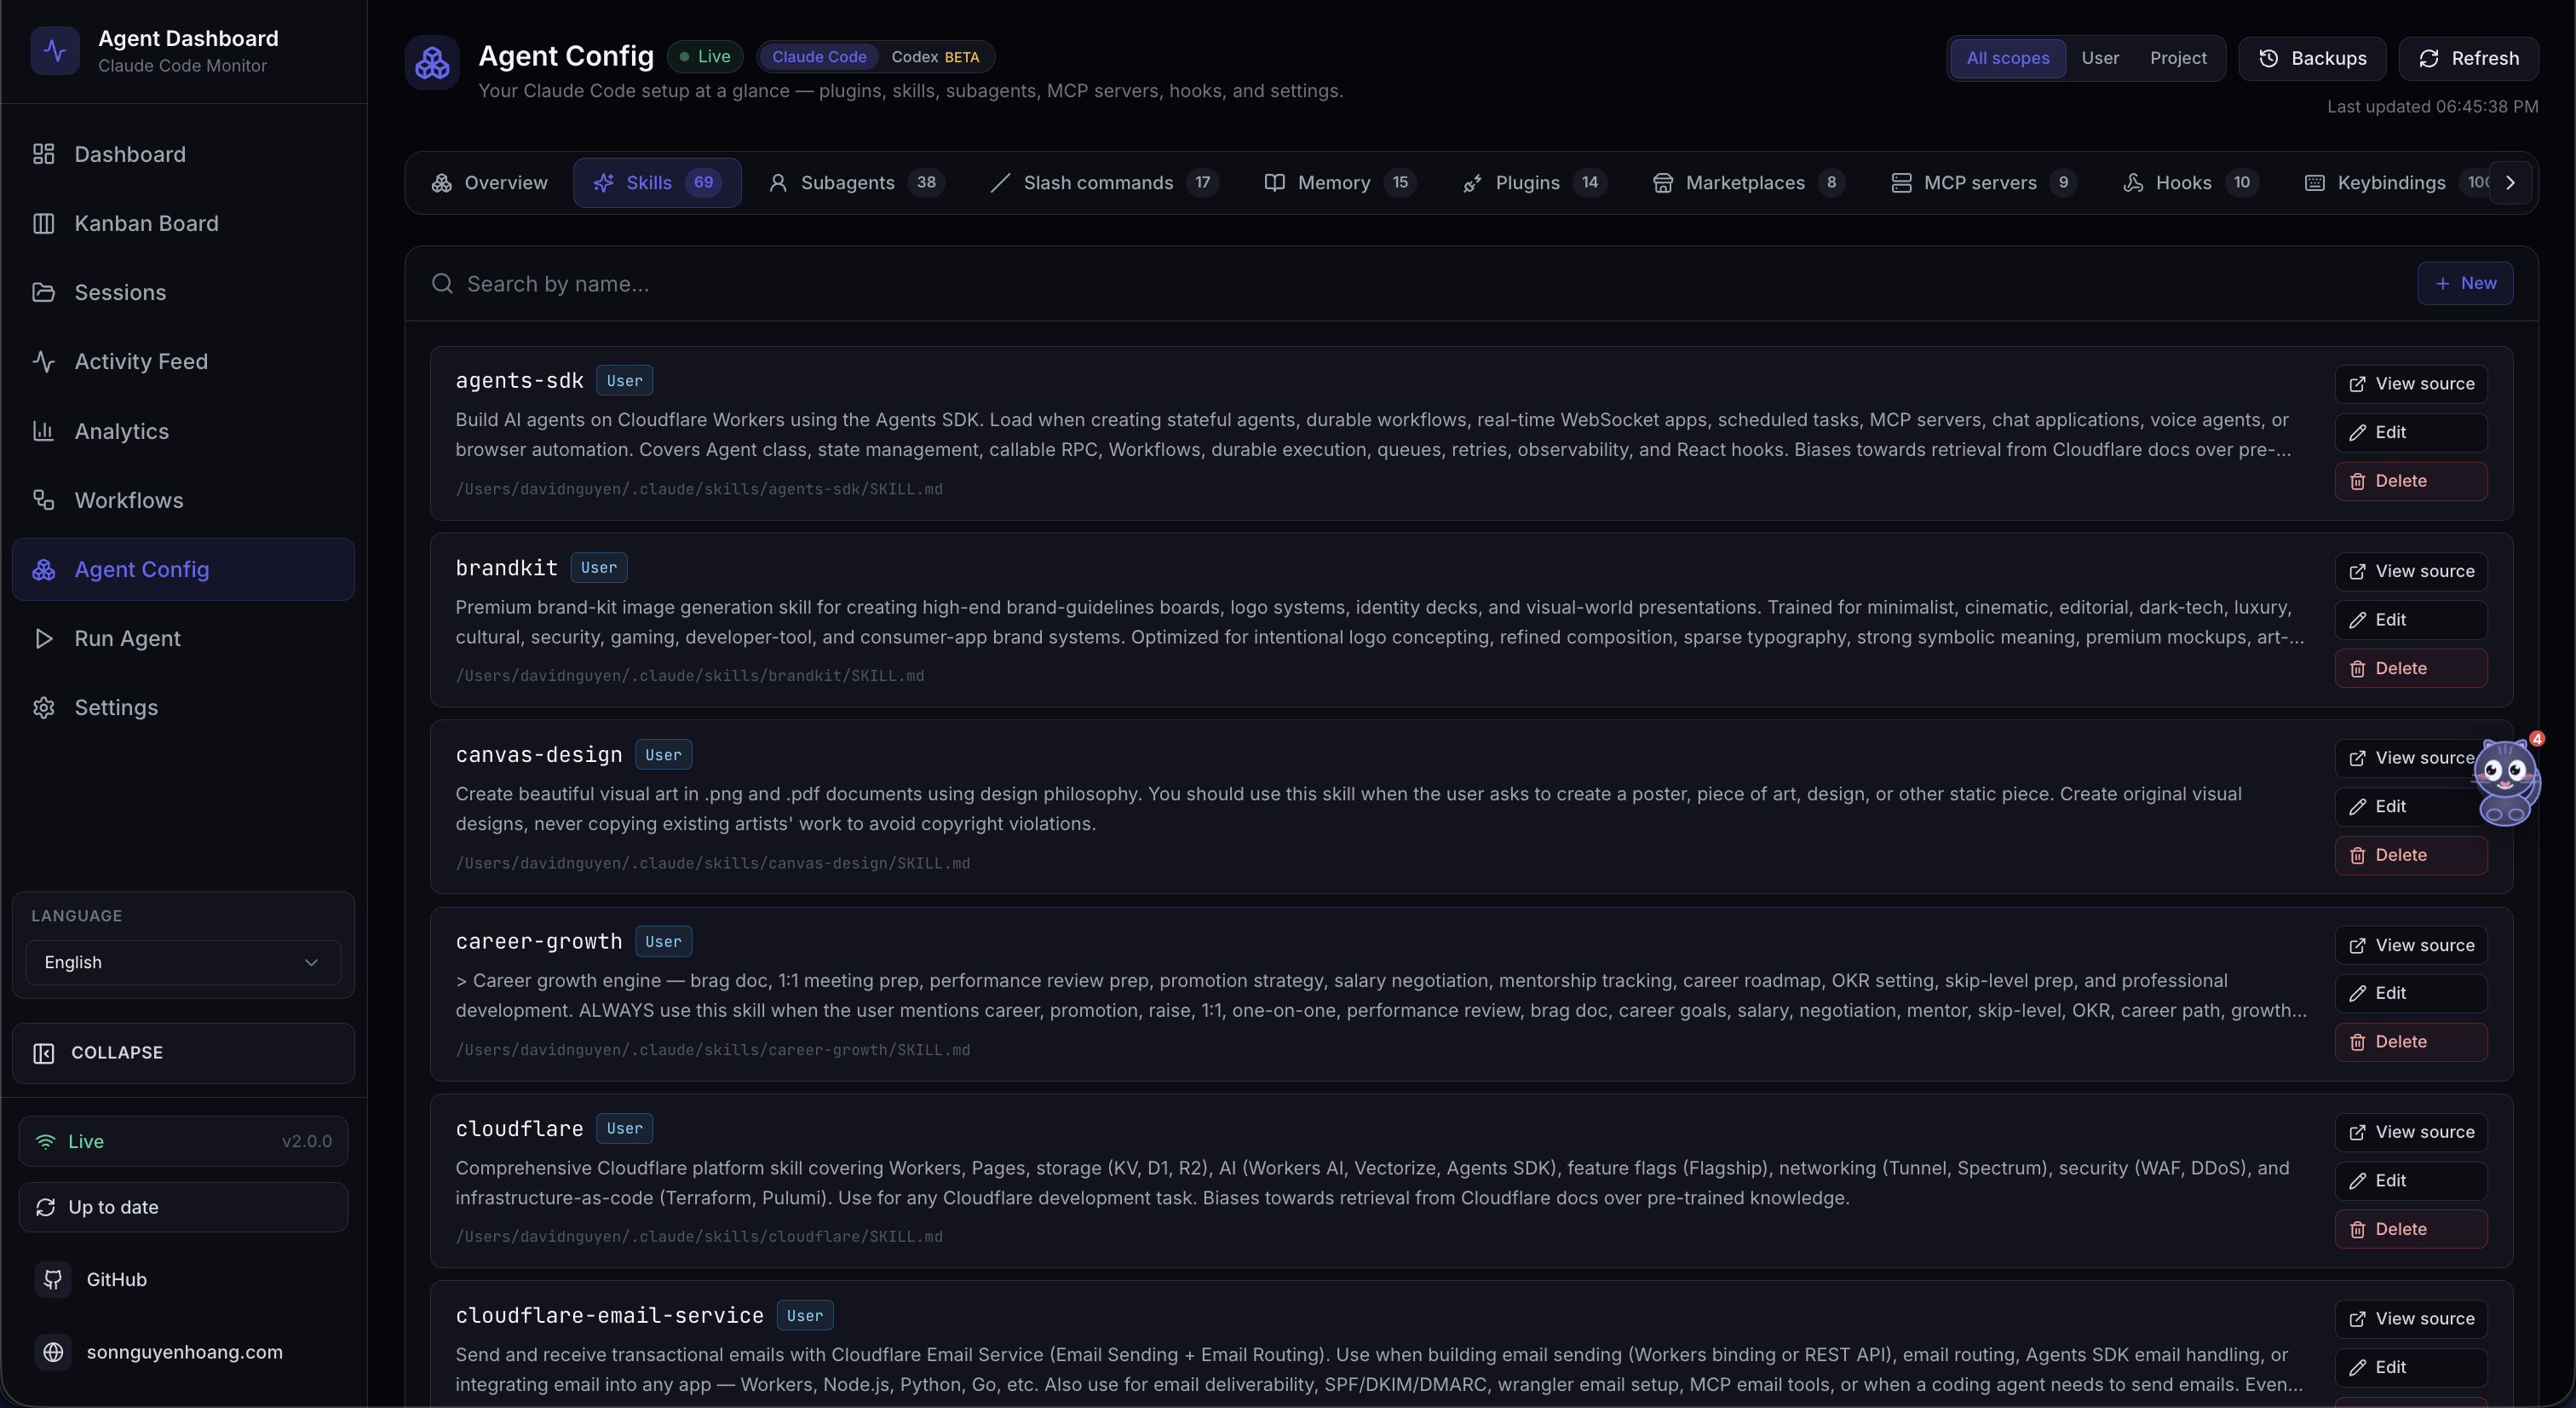2576x1408 pixels.
Task: Delete the cloudflare skill
Action: [x=2411, y=1229]
